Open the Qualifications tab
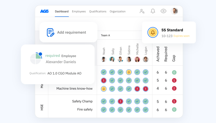This screenshot has width=216, height=123. click(98, 11)
